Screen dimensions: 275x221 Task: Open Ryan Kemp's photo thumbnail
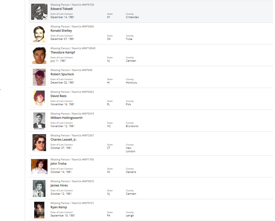coord(39,210)
